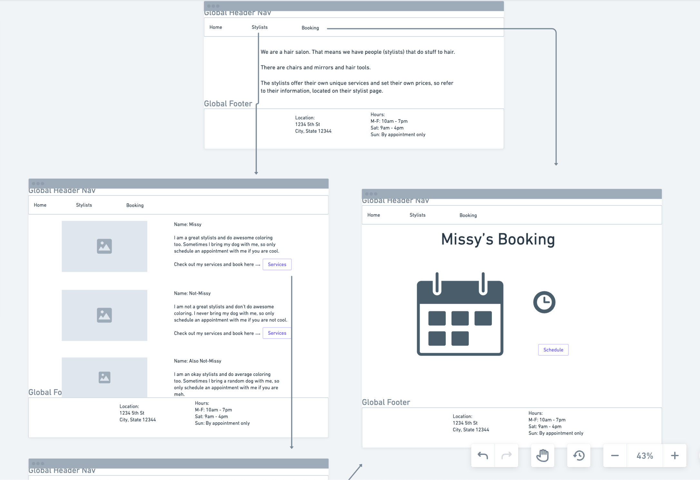The width and height of the screenshot is (700, 480).
Task: Select the hand pan tool
Action: [x=543, y=456]
